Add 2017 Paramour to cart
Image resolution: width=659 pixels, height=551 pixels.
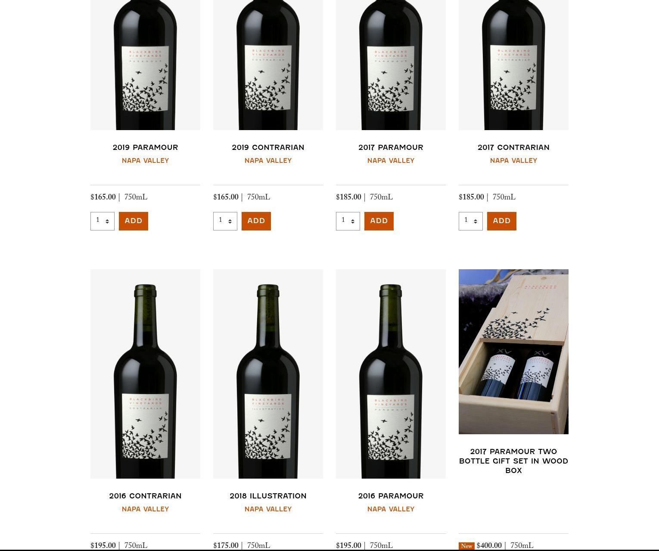click(x=379, y=221)
